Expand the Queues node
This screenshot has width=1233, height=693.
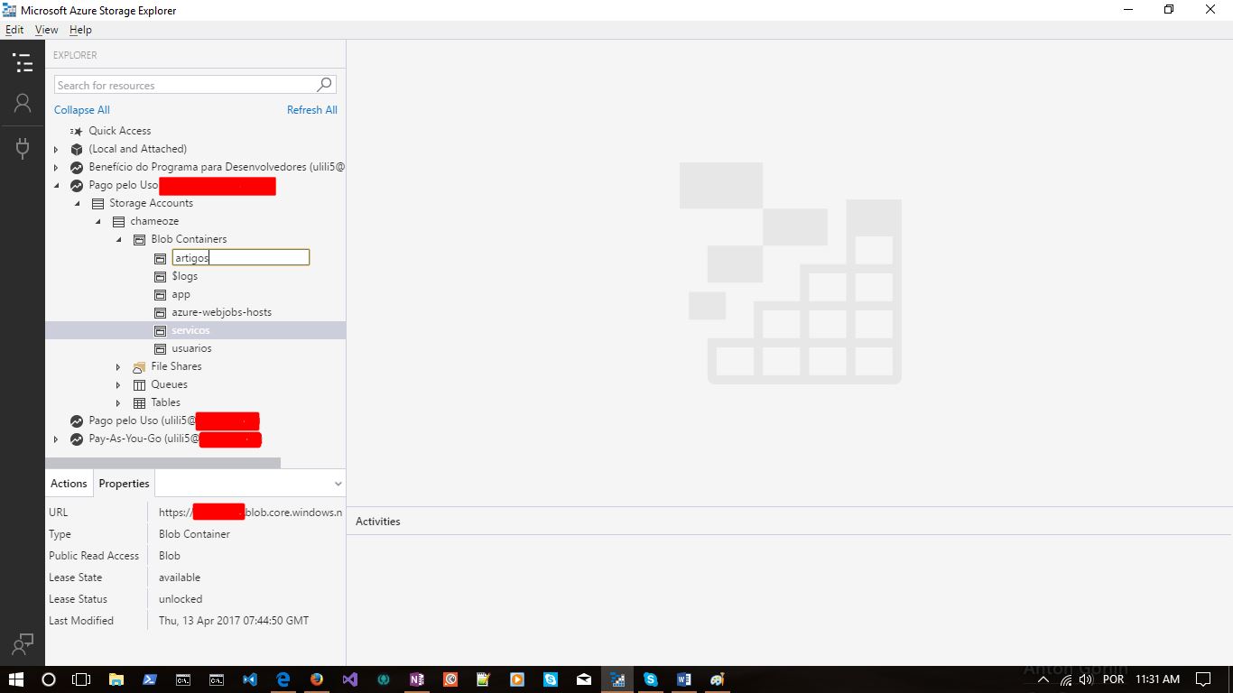click(118, 384)
